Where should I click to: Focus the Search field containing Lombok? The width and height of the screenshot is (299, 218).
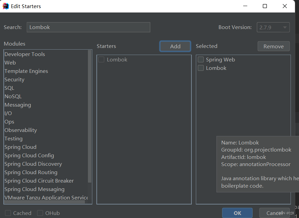[88, 27]
